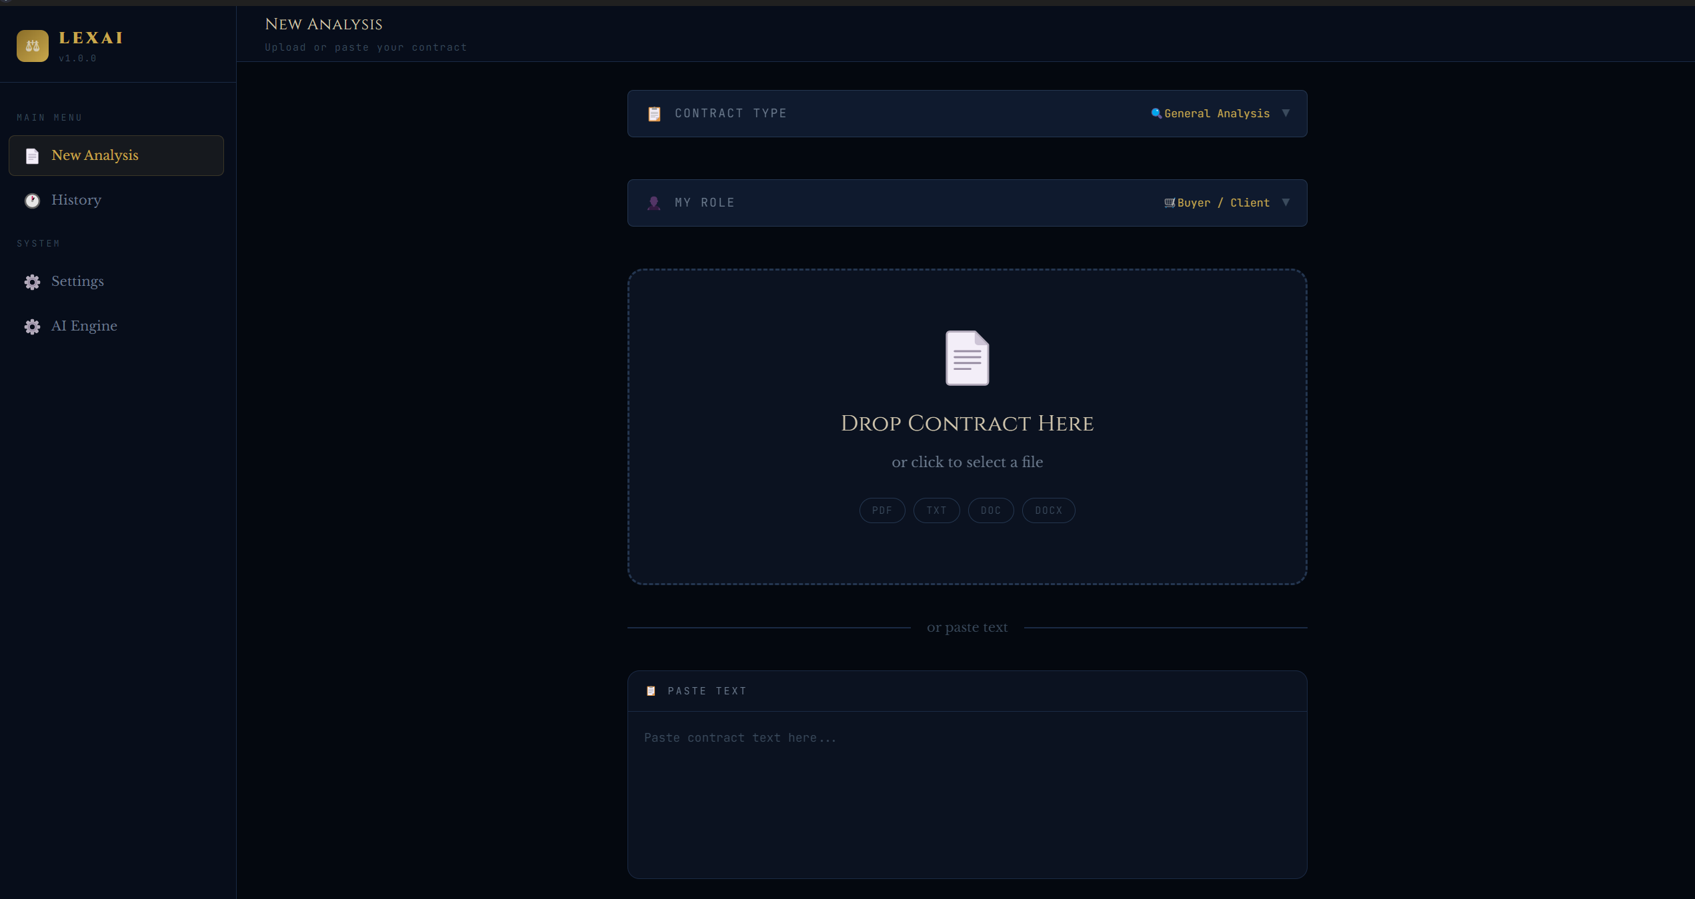
Task: Select the PDF format chip
Action: [882, 510]
